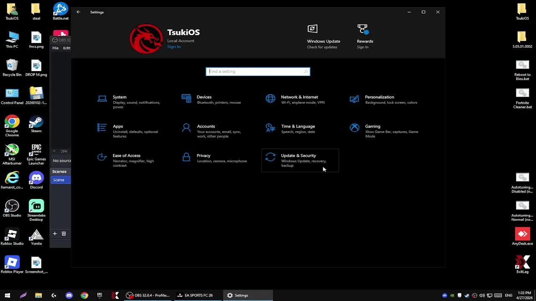536x301 pixels.
Task: Click the Epic Games Launcher desktop icon
Action: [x=36, y=154]
